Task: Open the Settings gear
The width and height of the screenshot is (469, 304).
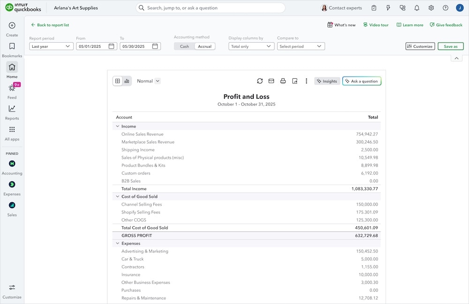Action: tap(431, 7)
